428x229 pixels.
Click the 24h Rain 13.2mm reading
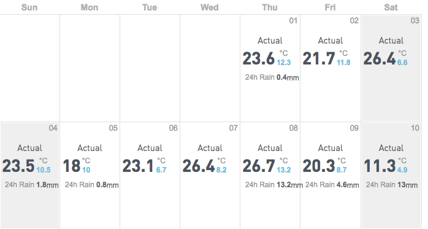274,185
